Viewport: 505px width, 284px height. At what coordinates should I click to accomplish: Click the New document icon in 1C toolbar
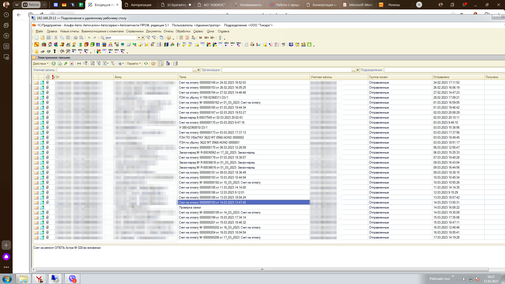point(37,38)
